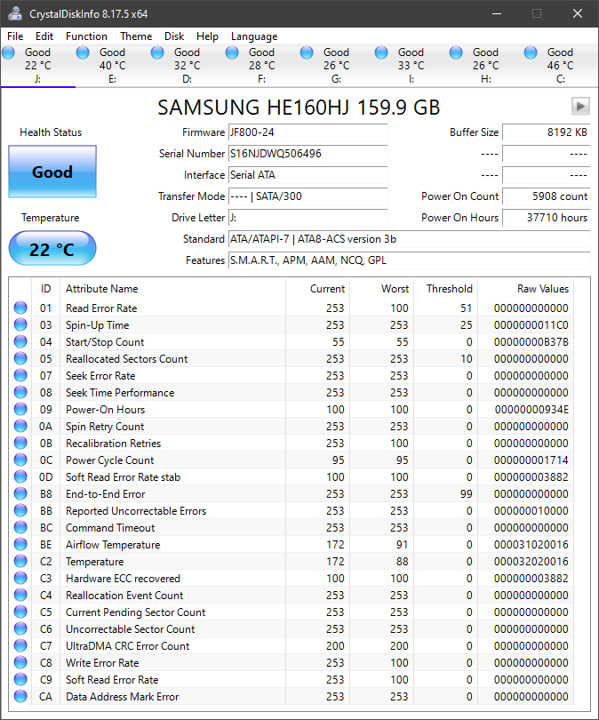Select the Current Pending Sector Count text
Image resolution: width=599 pixels, height=720 pixels.
click(135, 612)
